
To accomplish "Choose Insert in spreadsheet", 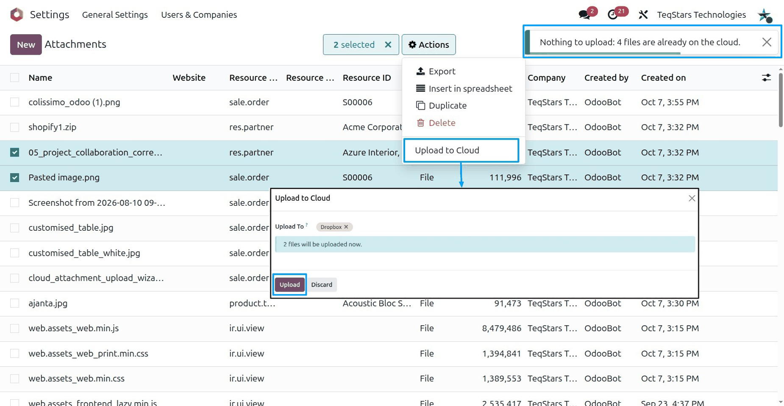I will pos(464,88).
